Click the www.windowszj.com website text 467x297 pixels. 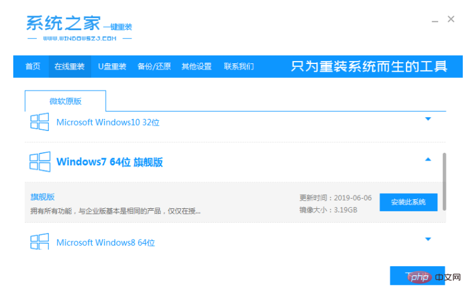(x=80, y=39)
